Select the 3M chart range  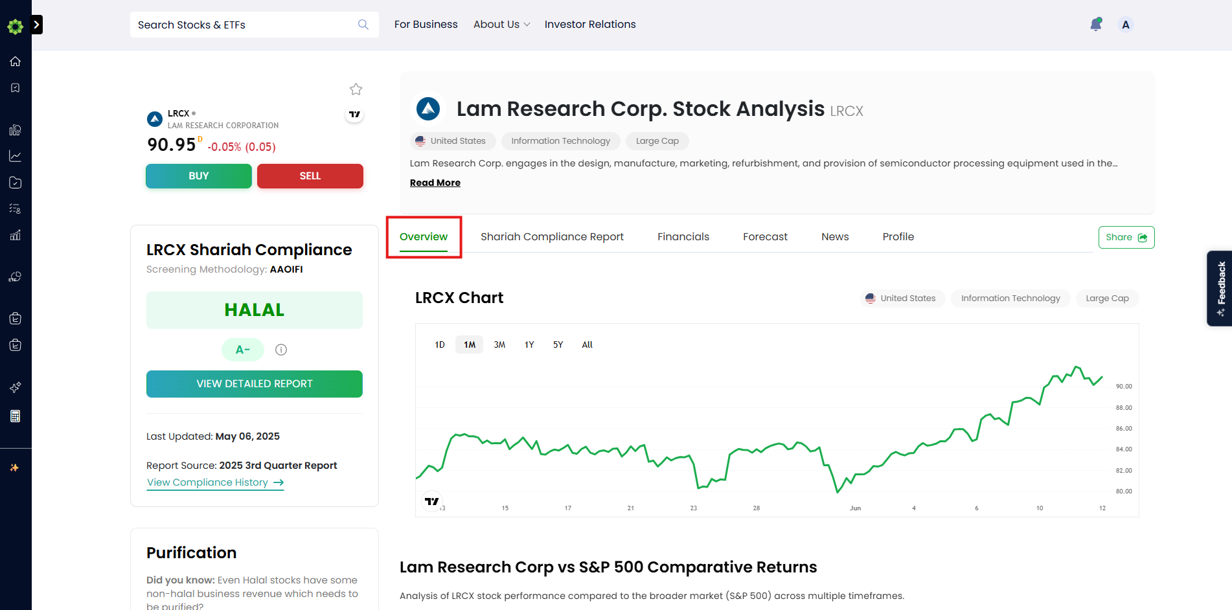point(499,345)
